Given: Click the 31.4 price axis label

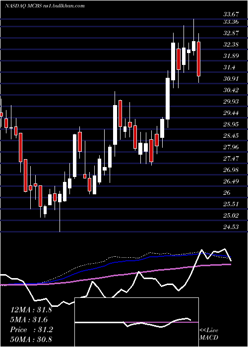Looking at the screenshot, I should pyautogui.click(x=229, y=67).
